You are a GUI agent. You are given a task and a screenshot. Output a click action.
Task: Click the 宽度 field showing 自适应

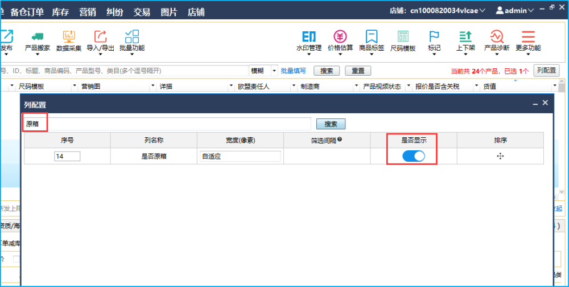tap(240, 156)
